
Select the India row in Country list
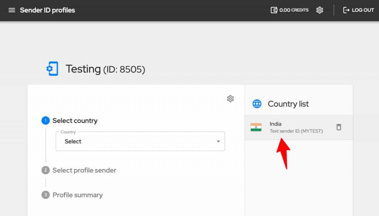coord(299,127)
